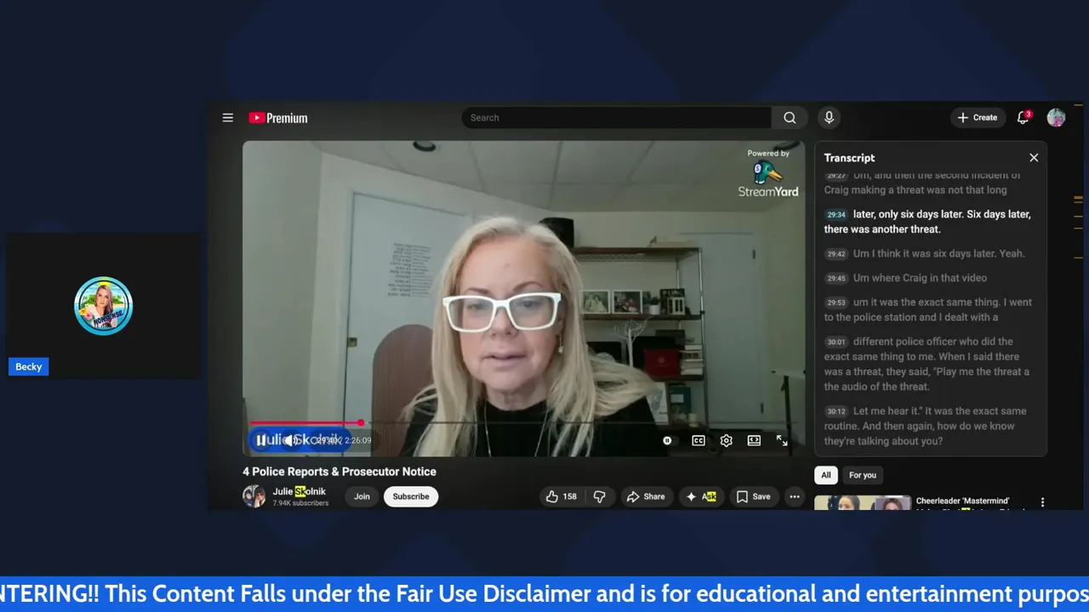The image size is (1089, 612).
Task: Open Julie Skolnik channel name link
Action: click(299, 491)
